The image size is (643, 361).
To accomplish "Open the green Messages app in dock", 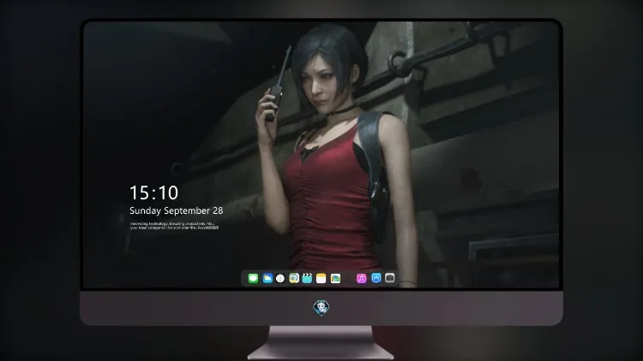I will (253, 278).
